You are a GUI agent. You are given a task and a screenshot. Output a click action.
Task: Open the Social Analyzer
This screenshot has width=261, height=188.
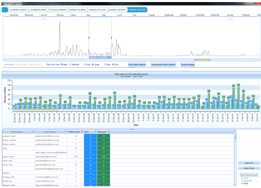coord(187,65)
